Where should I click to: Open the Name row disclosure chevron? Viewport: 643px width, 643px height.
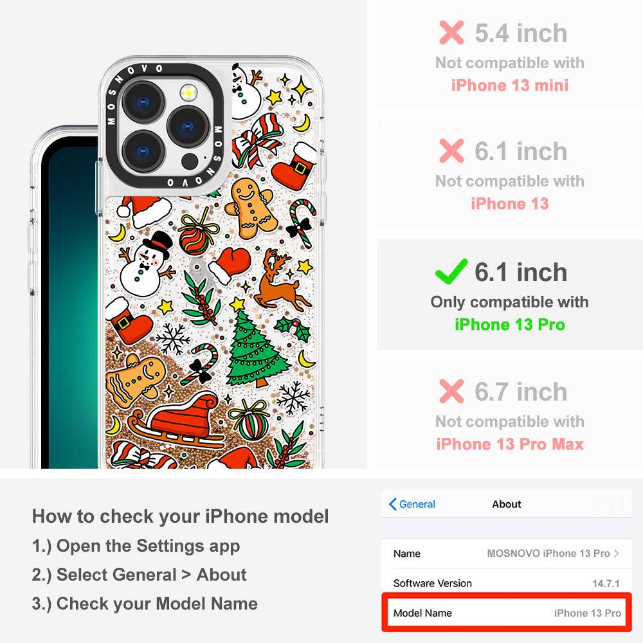click(x=617, y=553)
